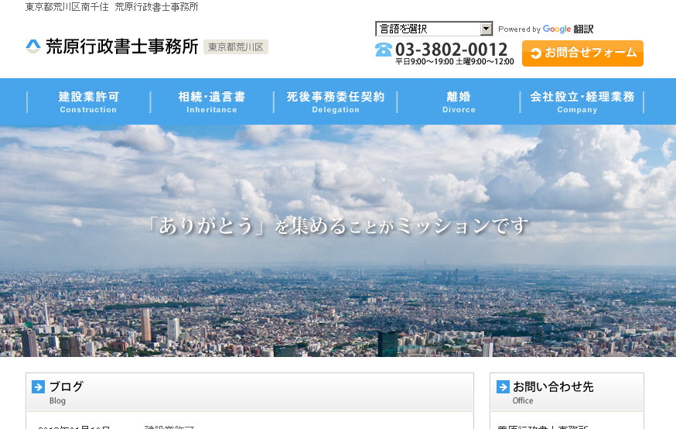Click the blue arrow icon beside ブログ
676x429 pixels.
[x=39, y=387]
